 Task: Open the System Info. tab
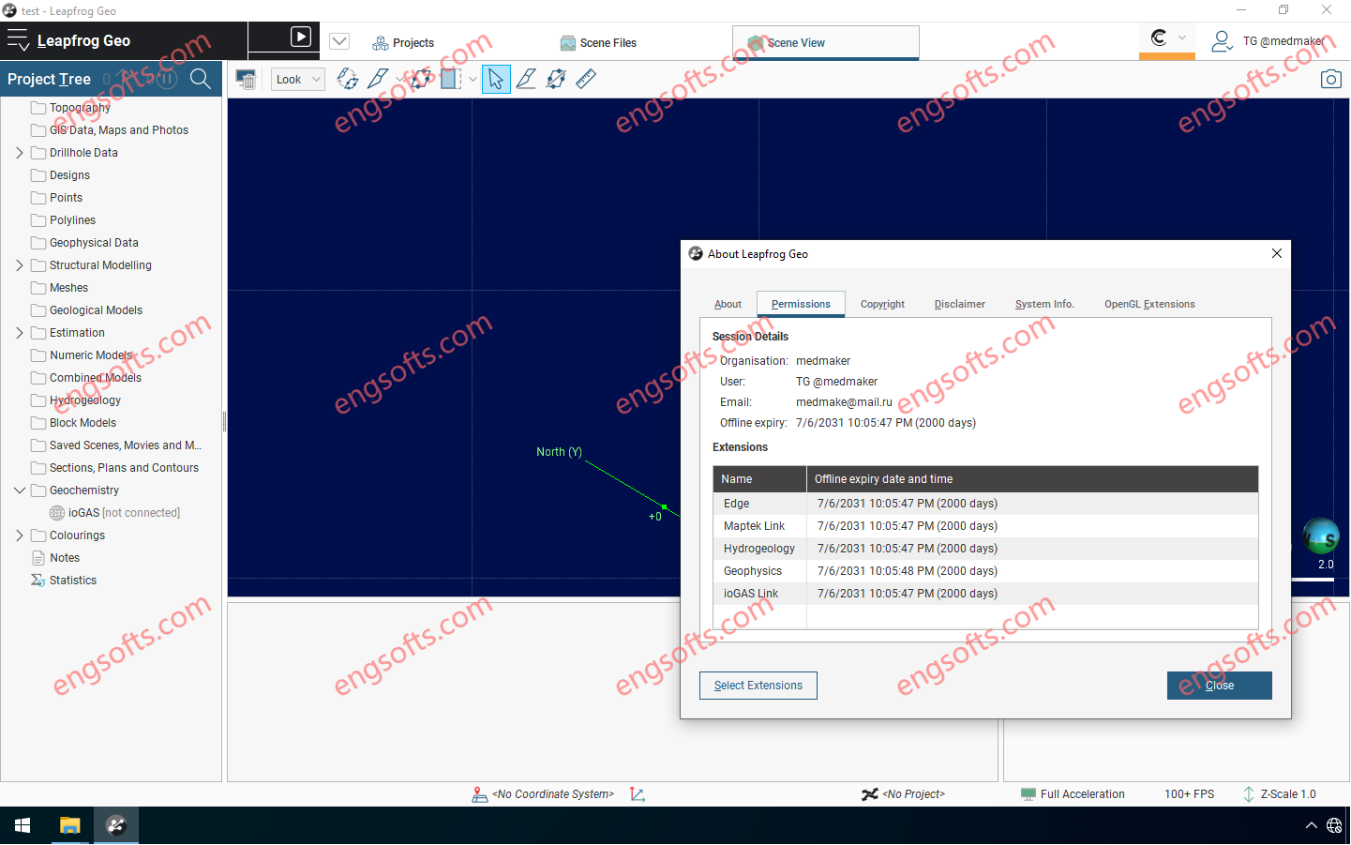click(1043, 304)
